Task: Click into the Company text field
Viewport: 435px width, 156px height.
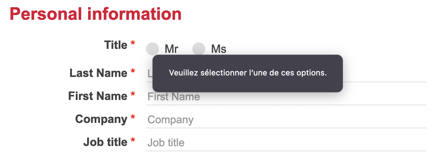Action: pos(286,120)
